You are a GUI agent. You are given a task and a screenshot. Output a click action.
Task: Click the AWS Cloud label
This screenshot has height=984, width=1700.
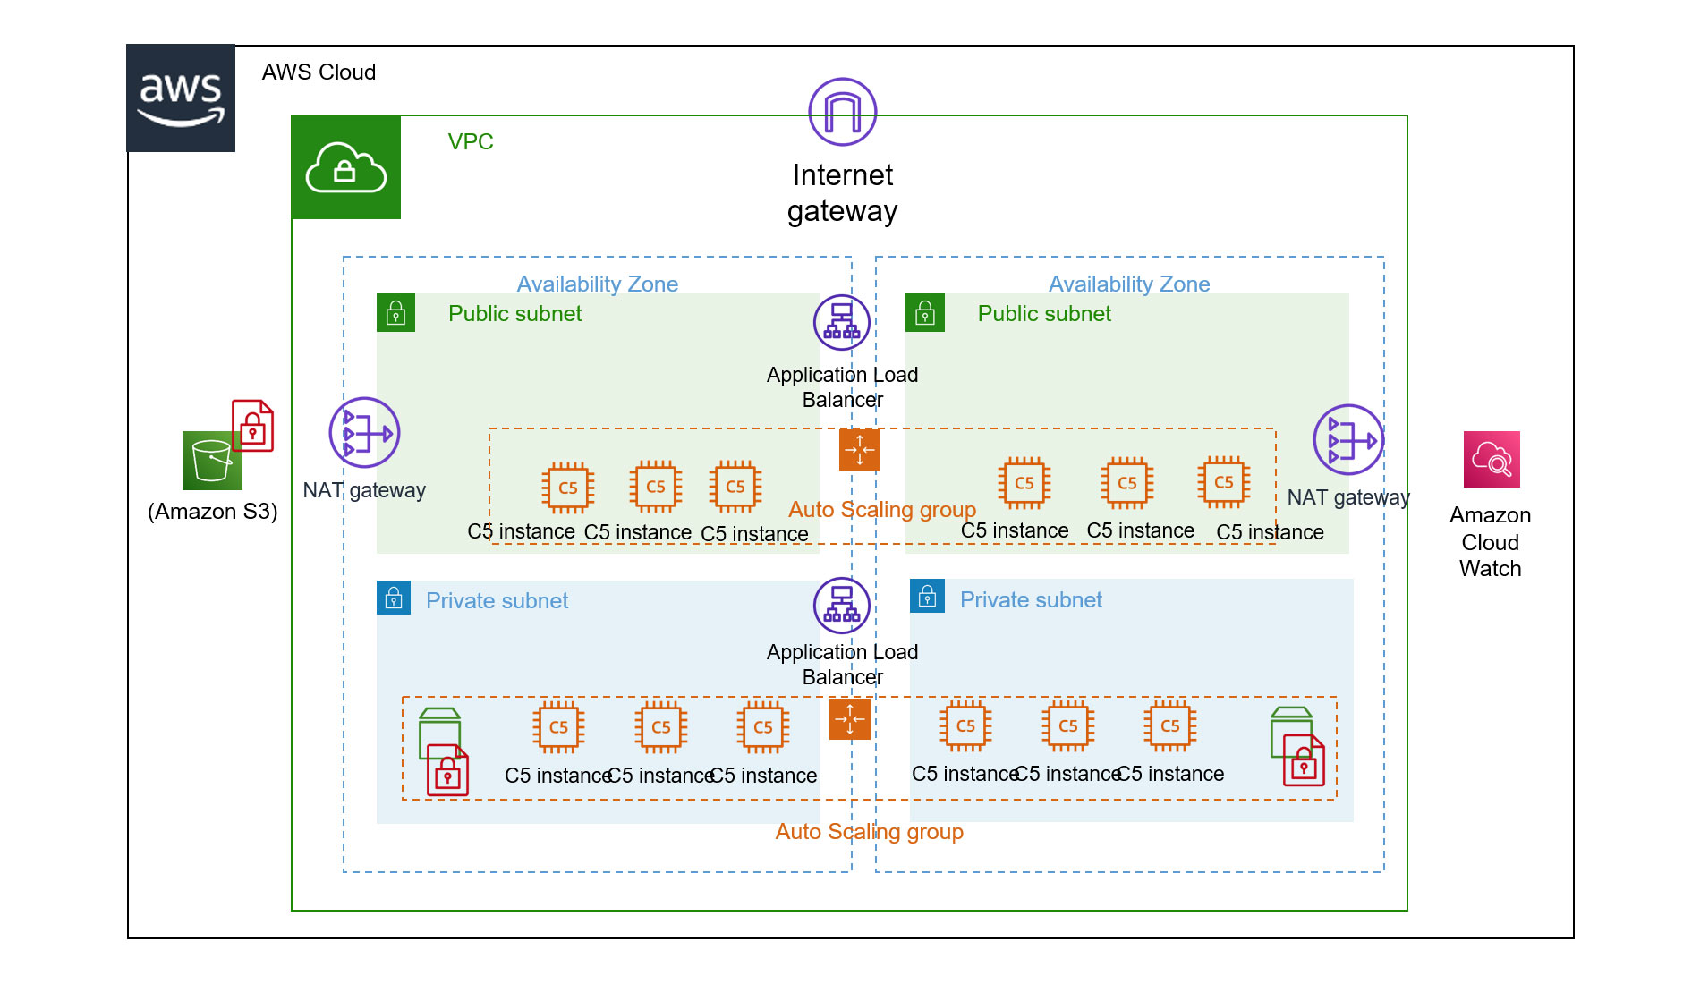coord(319,72)
